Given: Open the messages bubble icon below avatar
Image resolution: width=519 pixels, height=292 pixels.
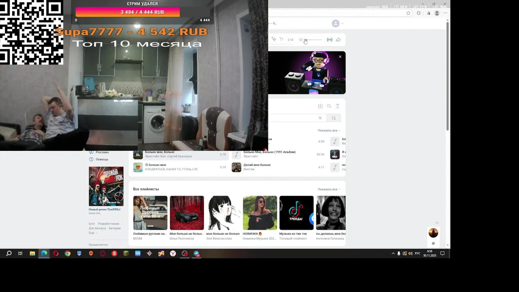Looking at the screenshot, I should pyautogui.click(x=433, y=243).
